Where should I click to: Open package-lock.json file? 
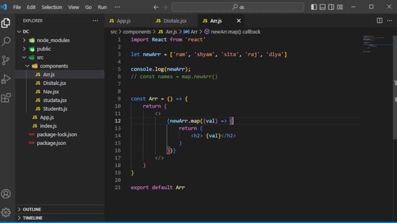(60, 134)
